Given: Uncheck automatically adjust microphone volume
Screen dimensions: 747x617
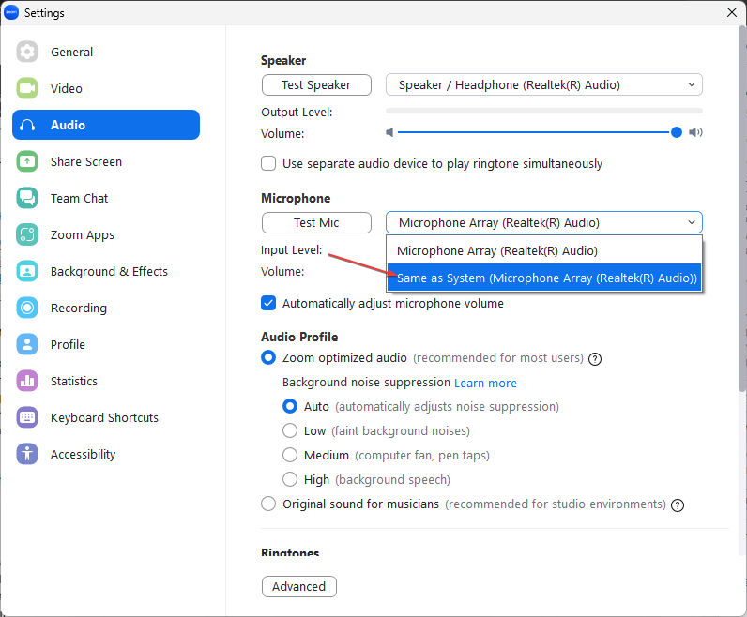Looking at the screenshot, I should coord(268,303).
